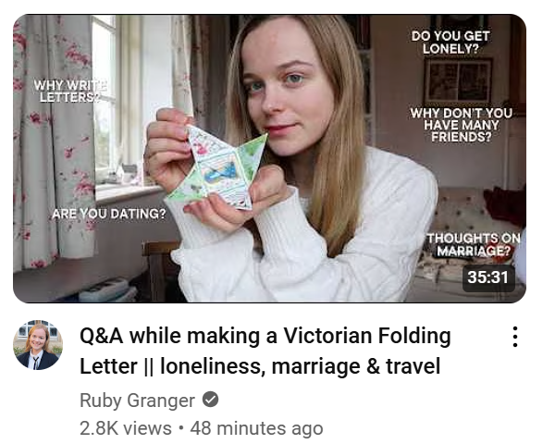Click the paper folding letter held in hands
Viewport: 543px width, 444px height.
(217, 167)
